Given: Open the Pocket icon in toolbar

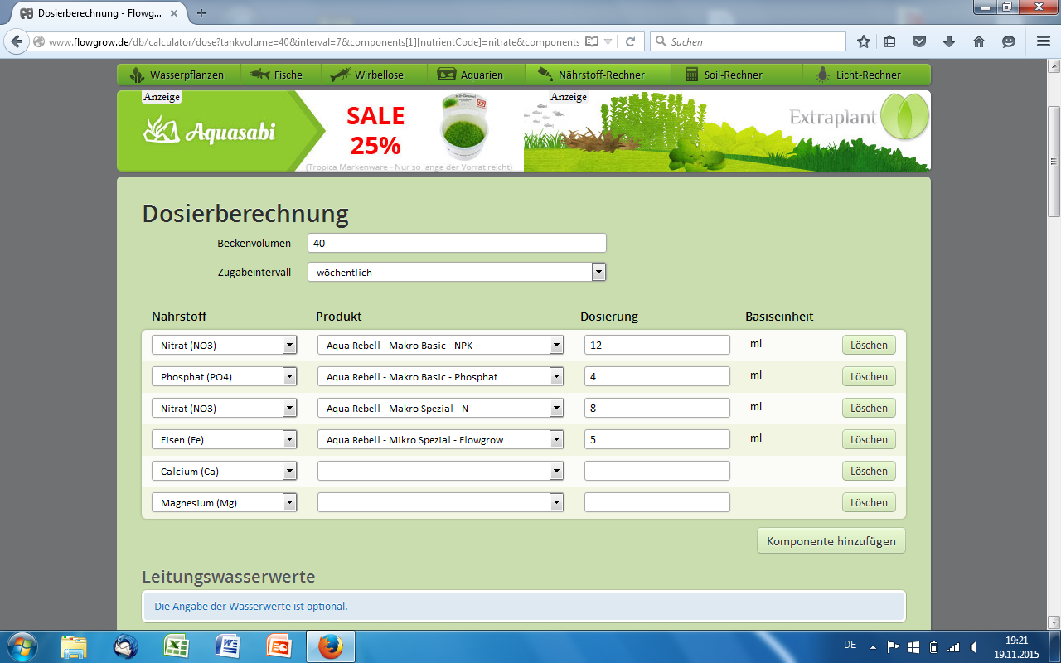Looking at the screenshot, I should [x=919, y=41].
